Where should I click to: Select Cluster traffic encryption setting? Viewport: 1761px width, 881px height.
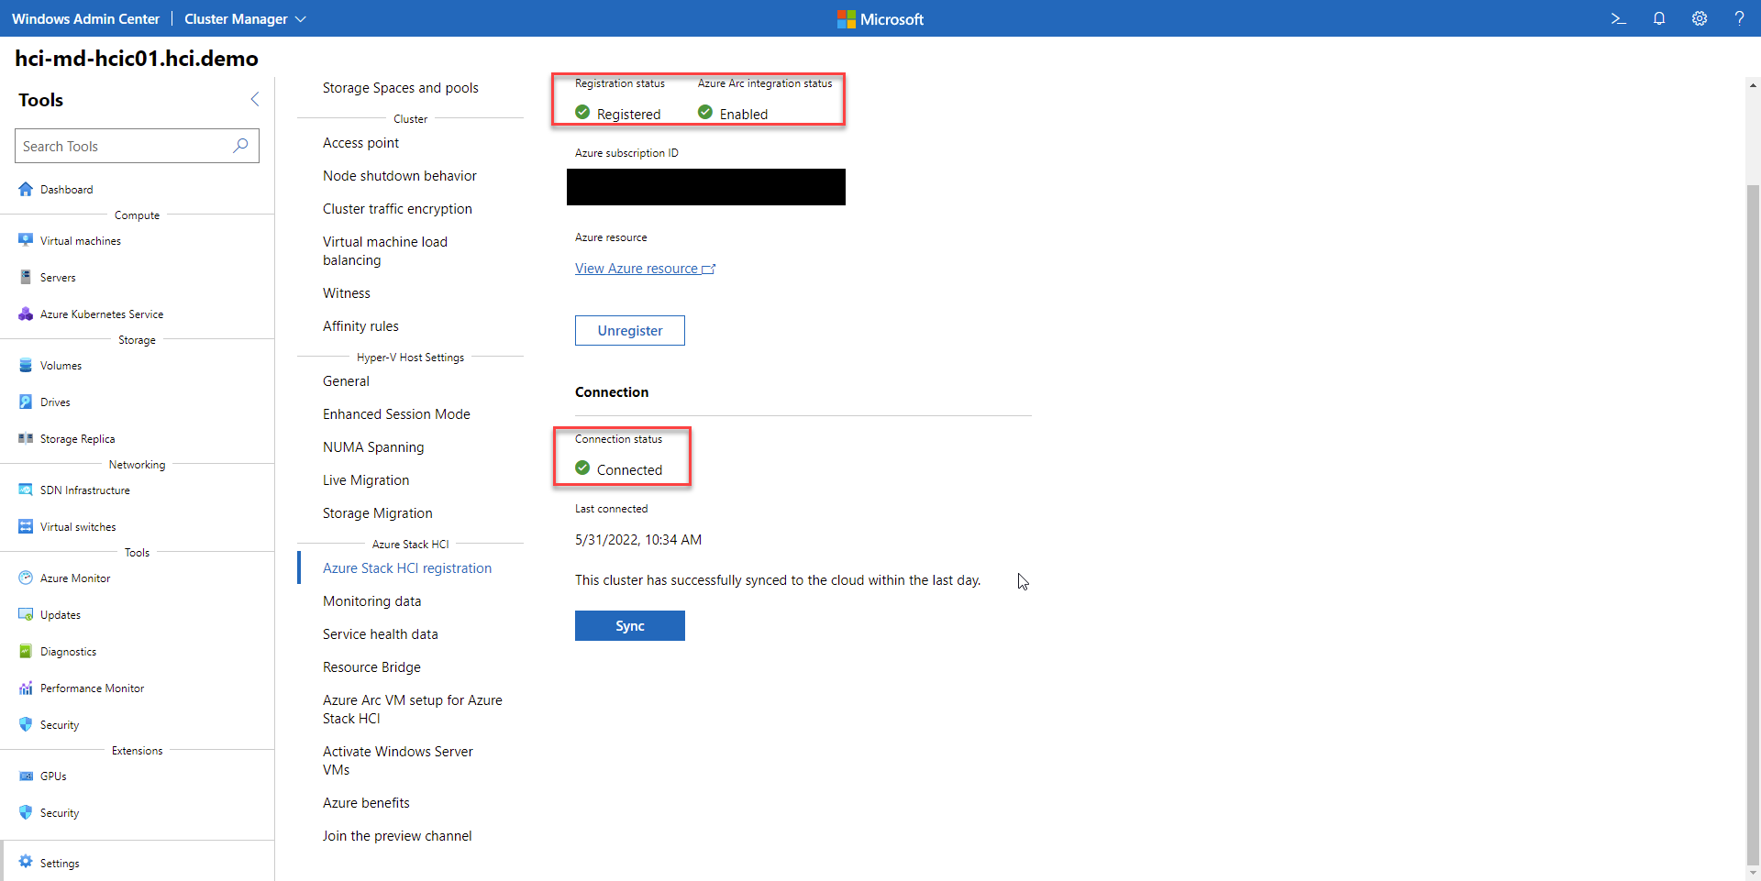coord(397,209)
